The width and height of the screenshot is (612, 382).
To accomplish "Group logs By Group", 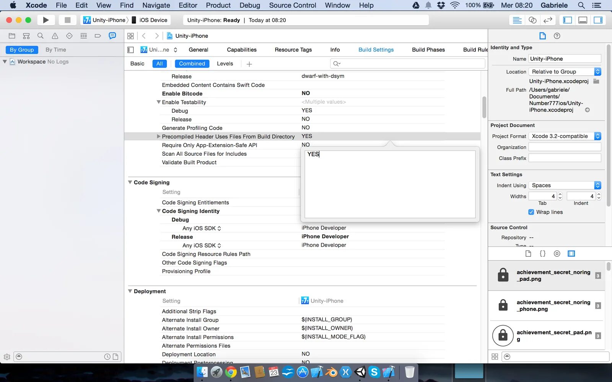I will click(22, 50).
